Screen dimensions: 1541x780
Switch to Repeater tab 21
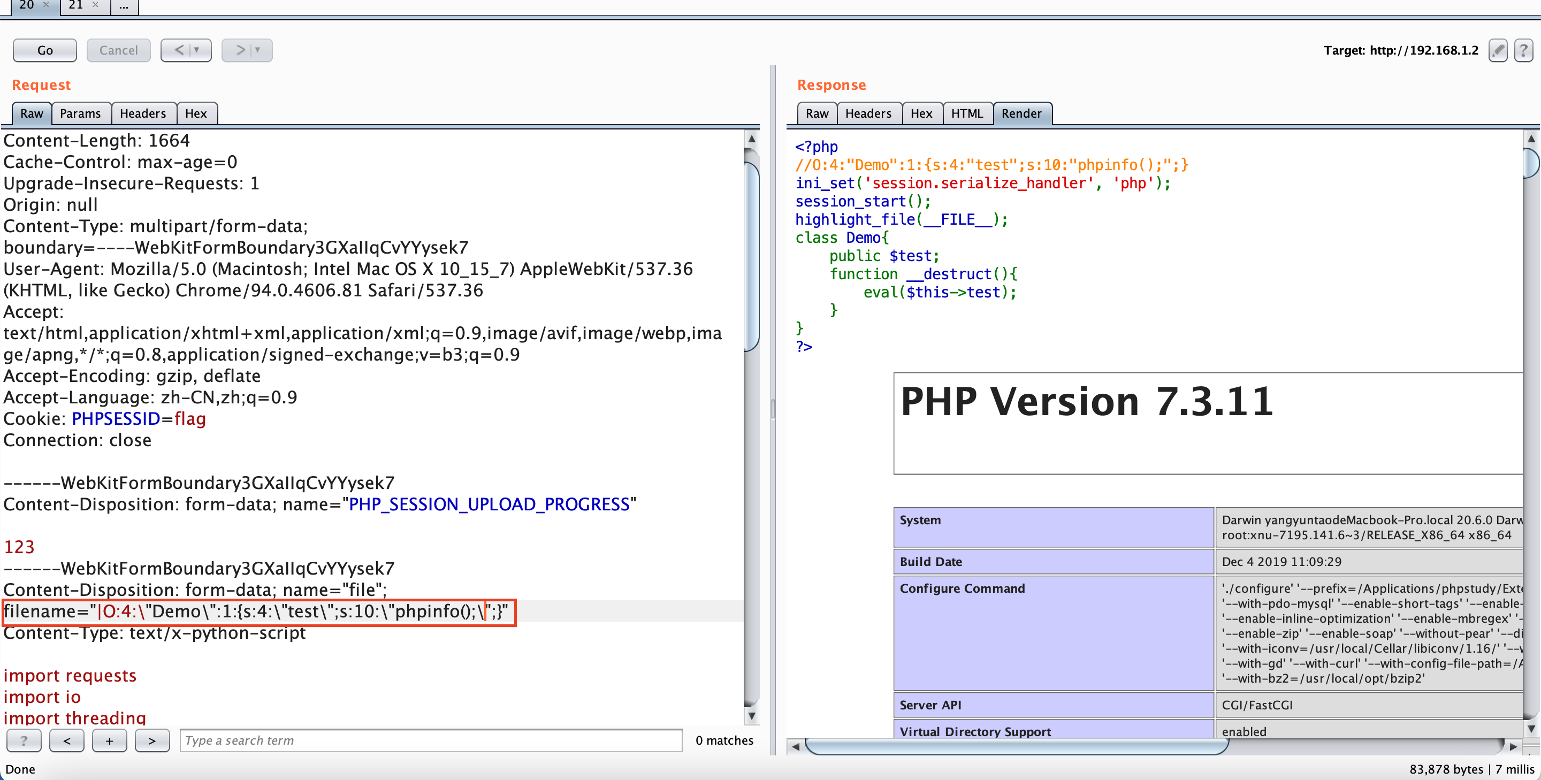(x=76, y=5)
